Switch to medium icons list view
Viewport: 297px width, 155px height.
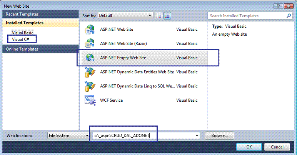167,16
